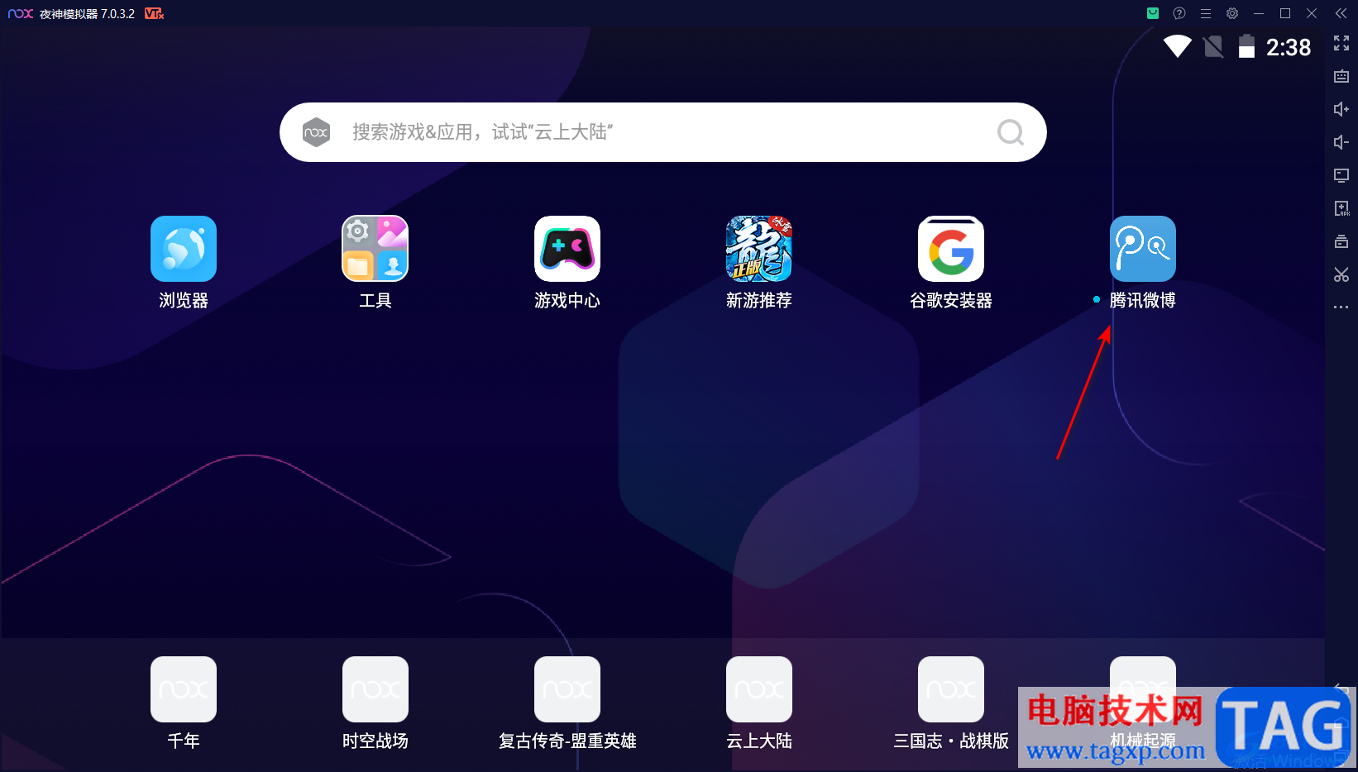Open the 新游推荐 app icon

tap(759, 249)
